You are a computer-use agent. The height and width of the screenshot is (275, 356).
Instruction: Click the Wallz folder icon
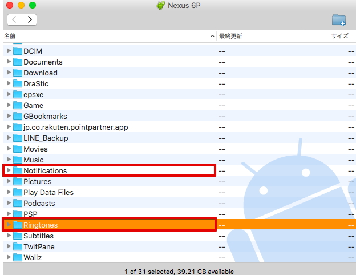coord(18,257)
